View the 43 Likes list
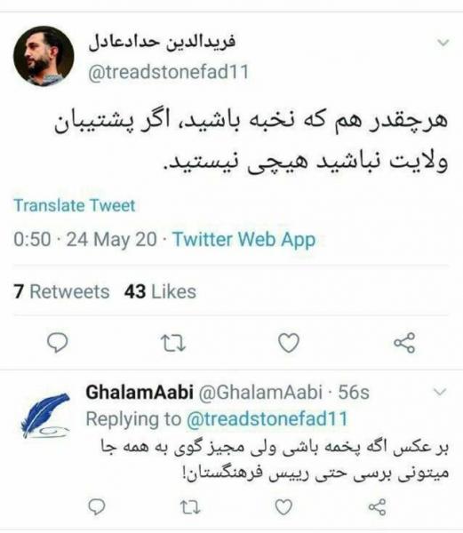Viewport: 463px width, 533px height. [x=160, y=291]
